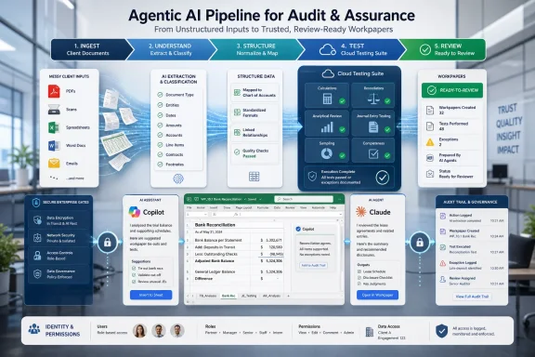Click the 'Mapped to Chart of Accounts' card

(x=254, y=92)
